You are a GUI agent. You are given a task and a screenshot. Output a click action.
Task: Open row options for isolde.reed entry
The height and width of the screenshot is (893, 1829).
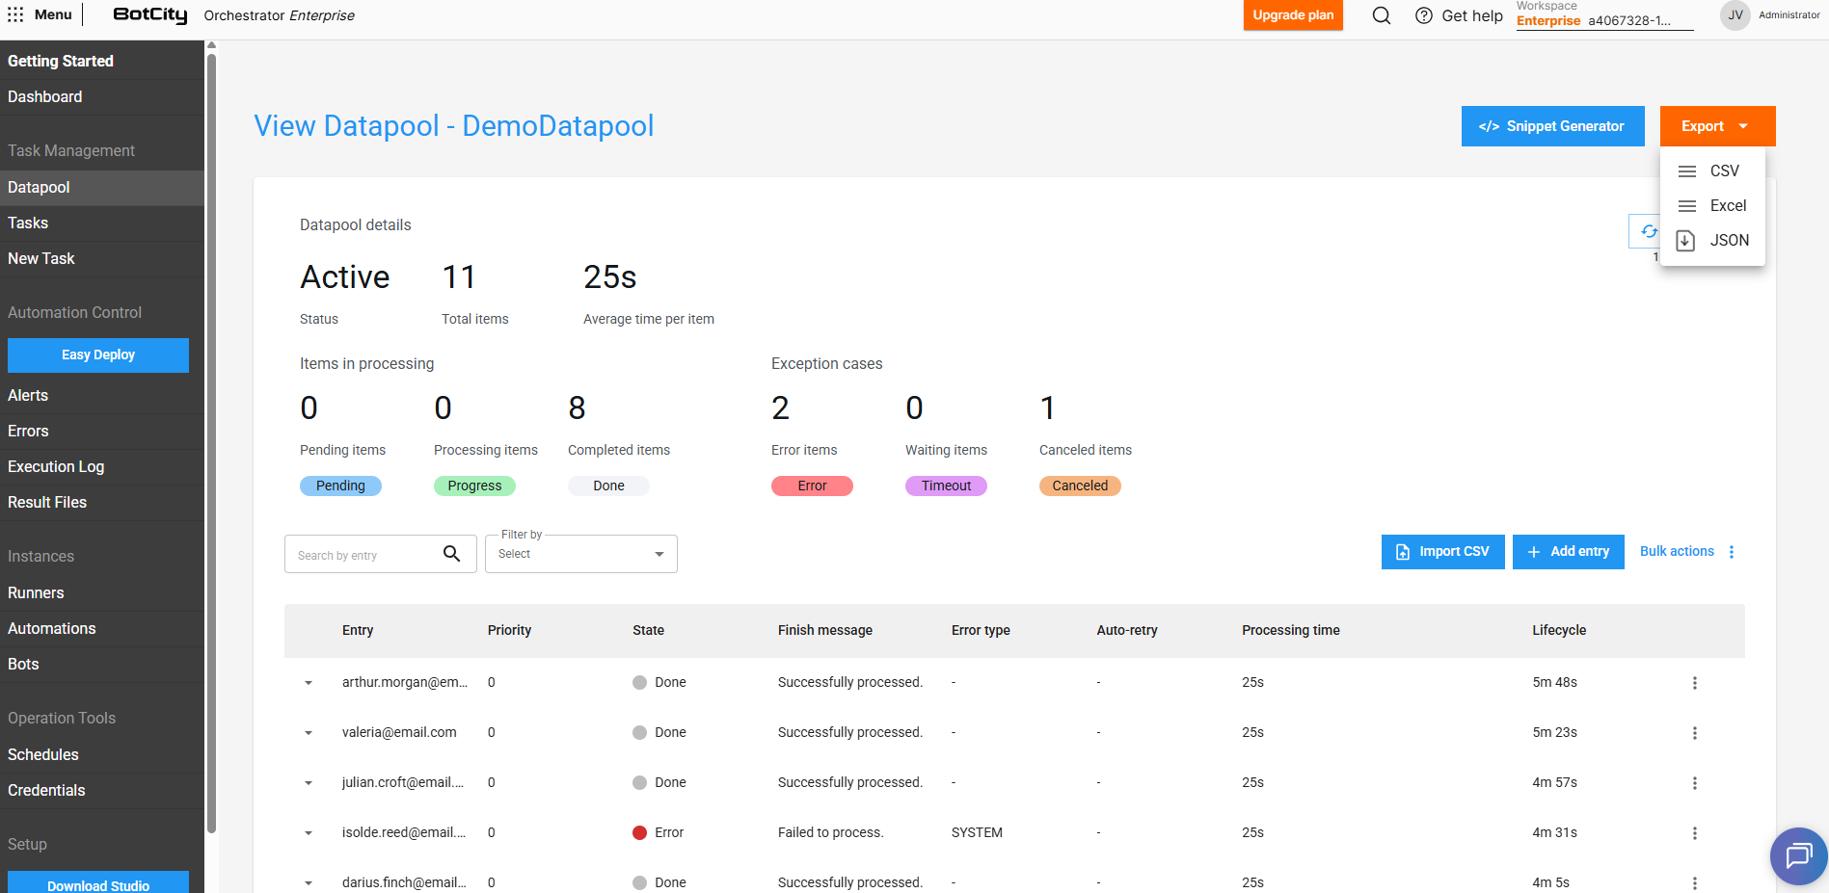(x=1694, y=833)
